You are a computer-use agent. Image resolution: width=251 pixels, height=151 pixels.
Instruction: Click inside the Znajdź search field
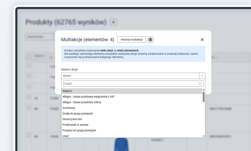[x=113, y=83]
